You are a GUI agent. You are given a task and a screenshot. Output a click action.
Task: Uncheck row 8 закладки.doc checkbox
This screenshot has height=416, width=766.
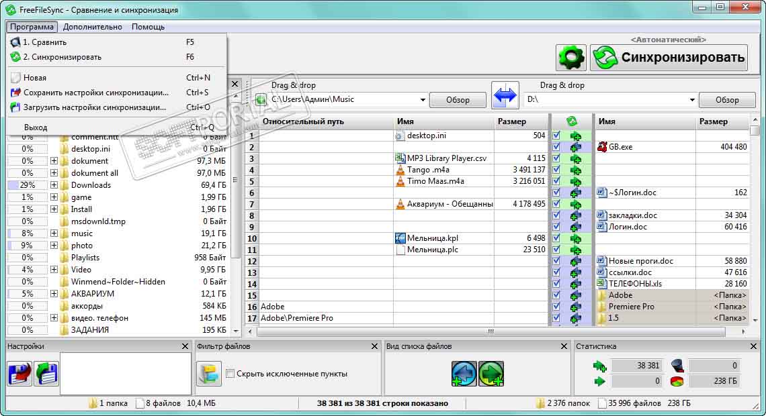(x=556, y=215)
